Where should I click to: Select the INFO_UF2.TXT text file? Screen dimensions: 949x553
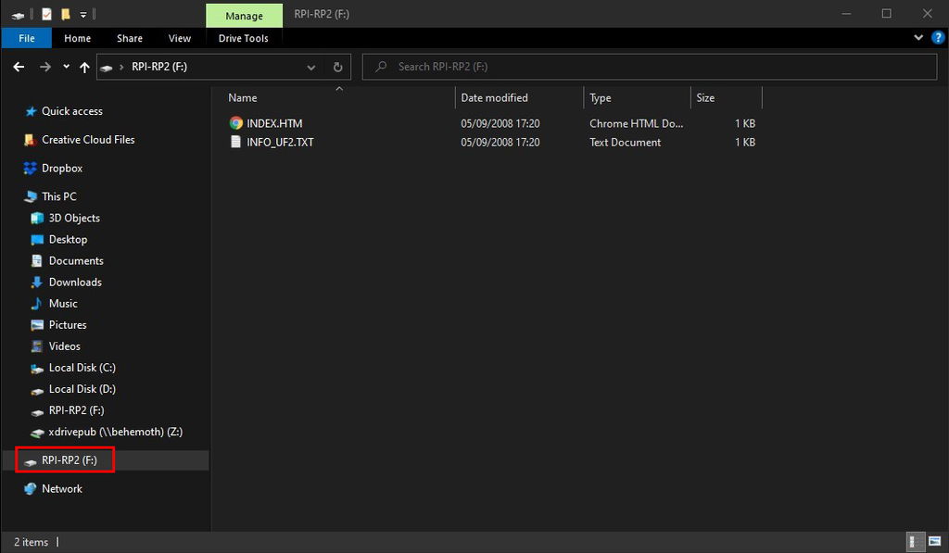280,143
